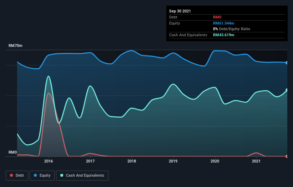Click the RM43.619m cash value

click(224, 35)
